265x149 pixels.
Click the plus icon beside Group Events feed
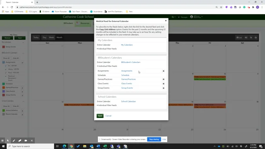point(164,88)
